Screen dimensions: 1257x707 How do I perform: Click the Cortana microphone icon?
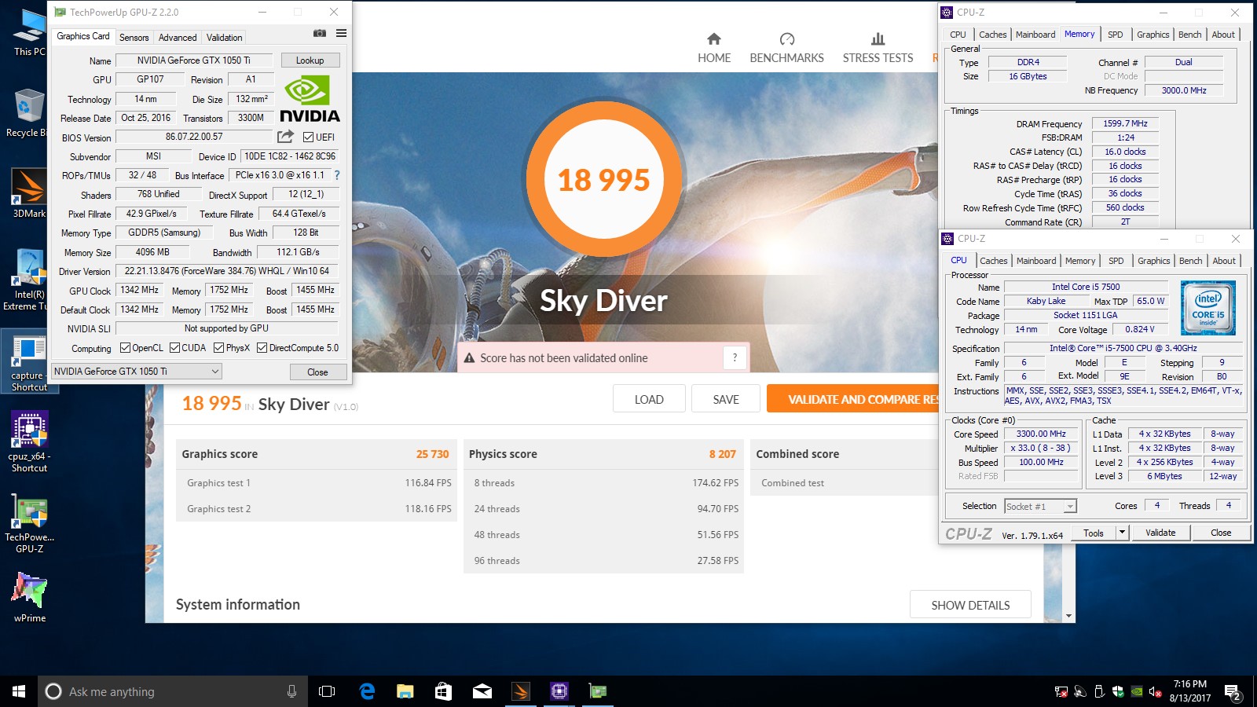(x=291, y=691)
